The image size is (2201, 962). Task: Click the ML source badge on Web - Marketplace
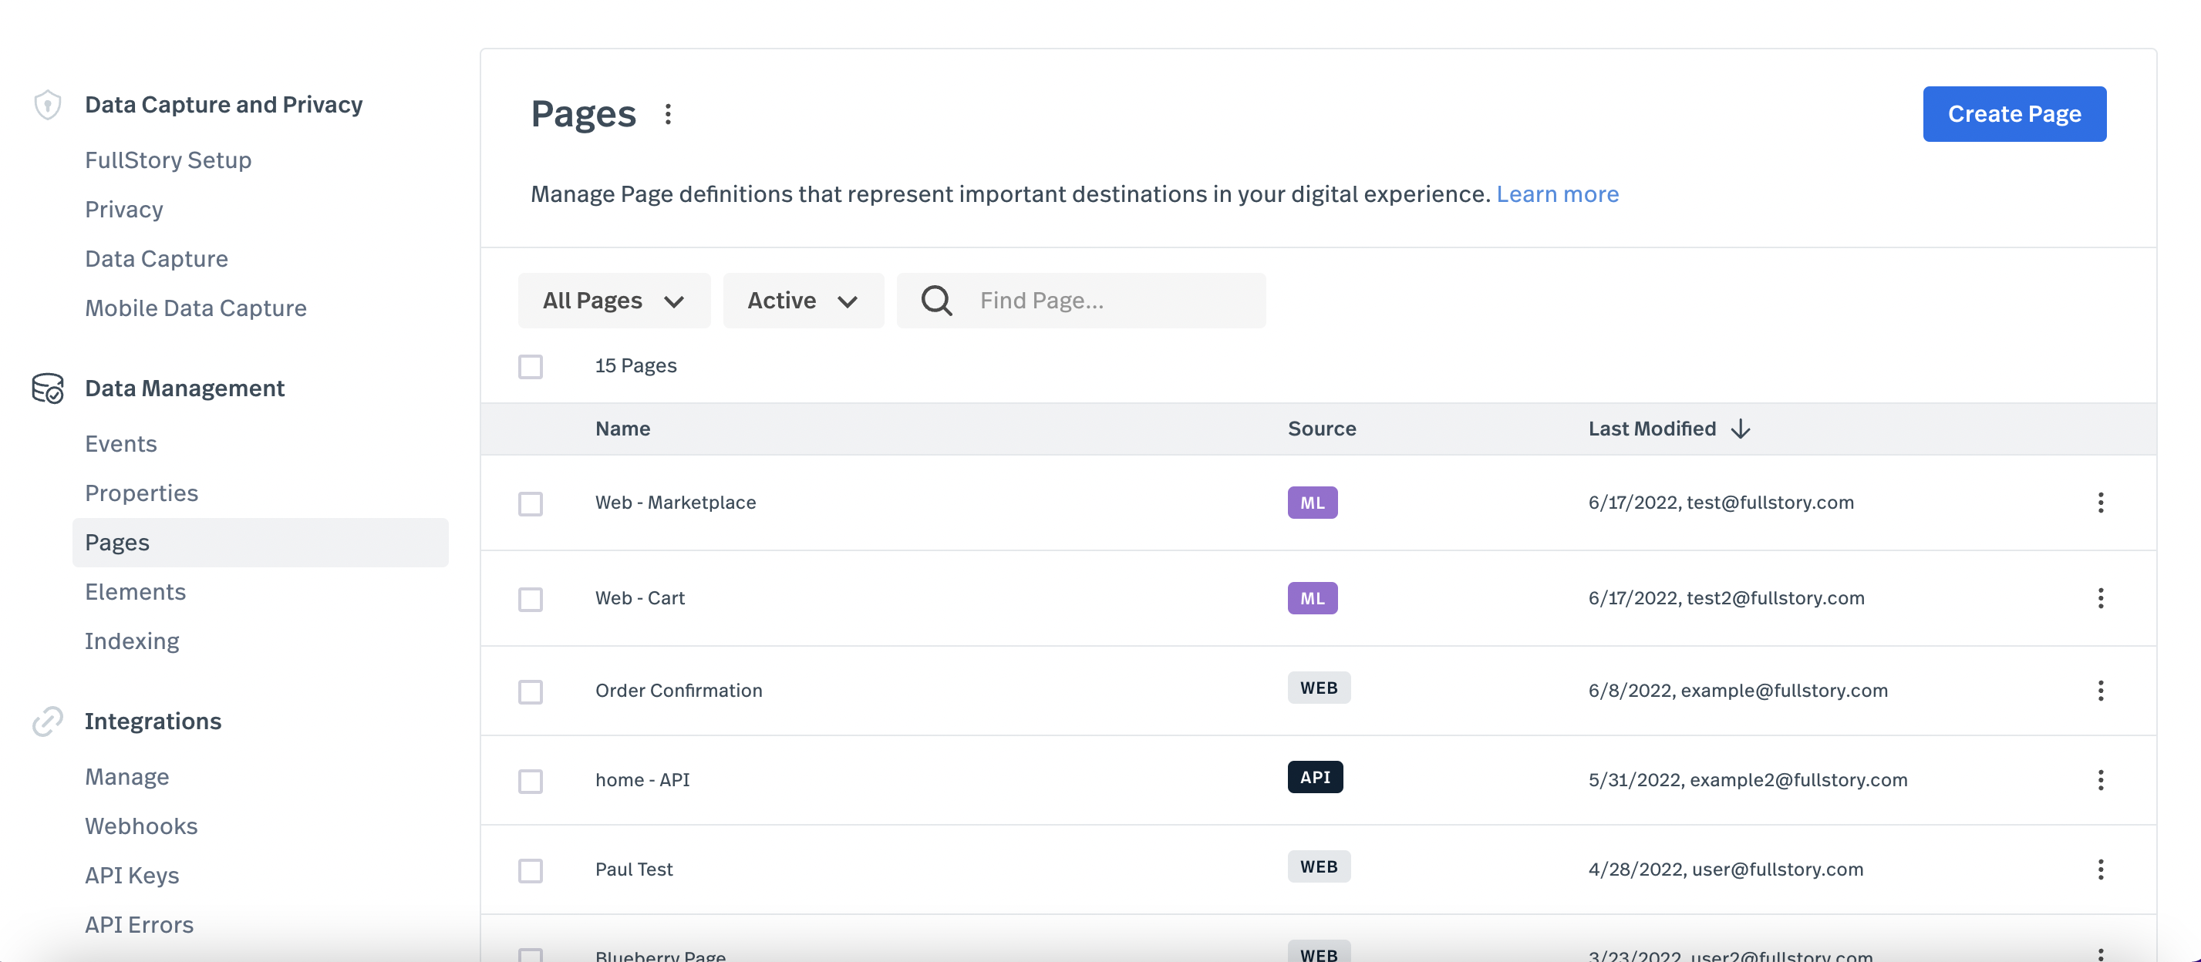1313,503
